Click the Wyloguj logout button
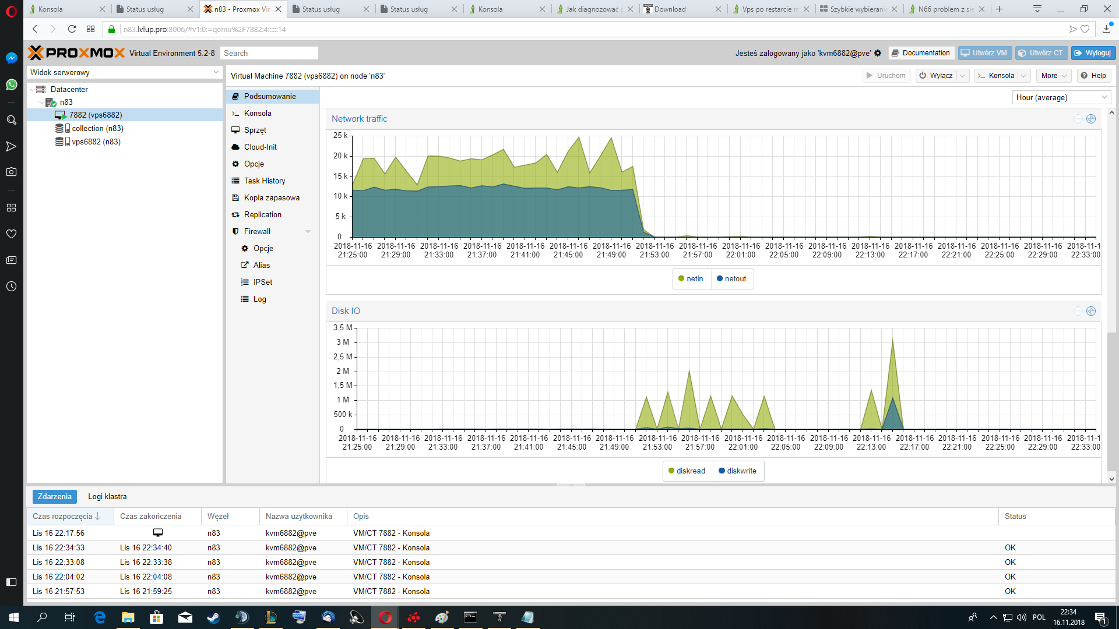1119x629 pixels. tap(1093, 53)
